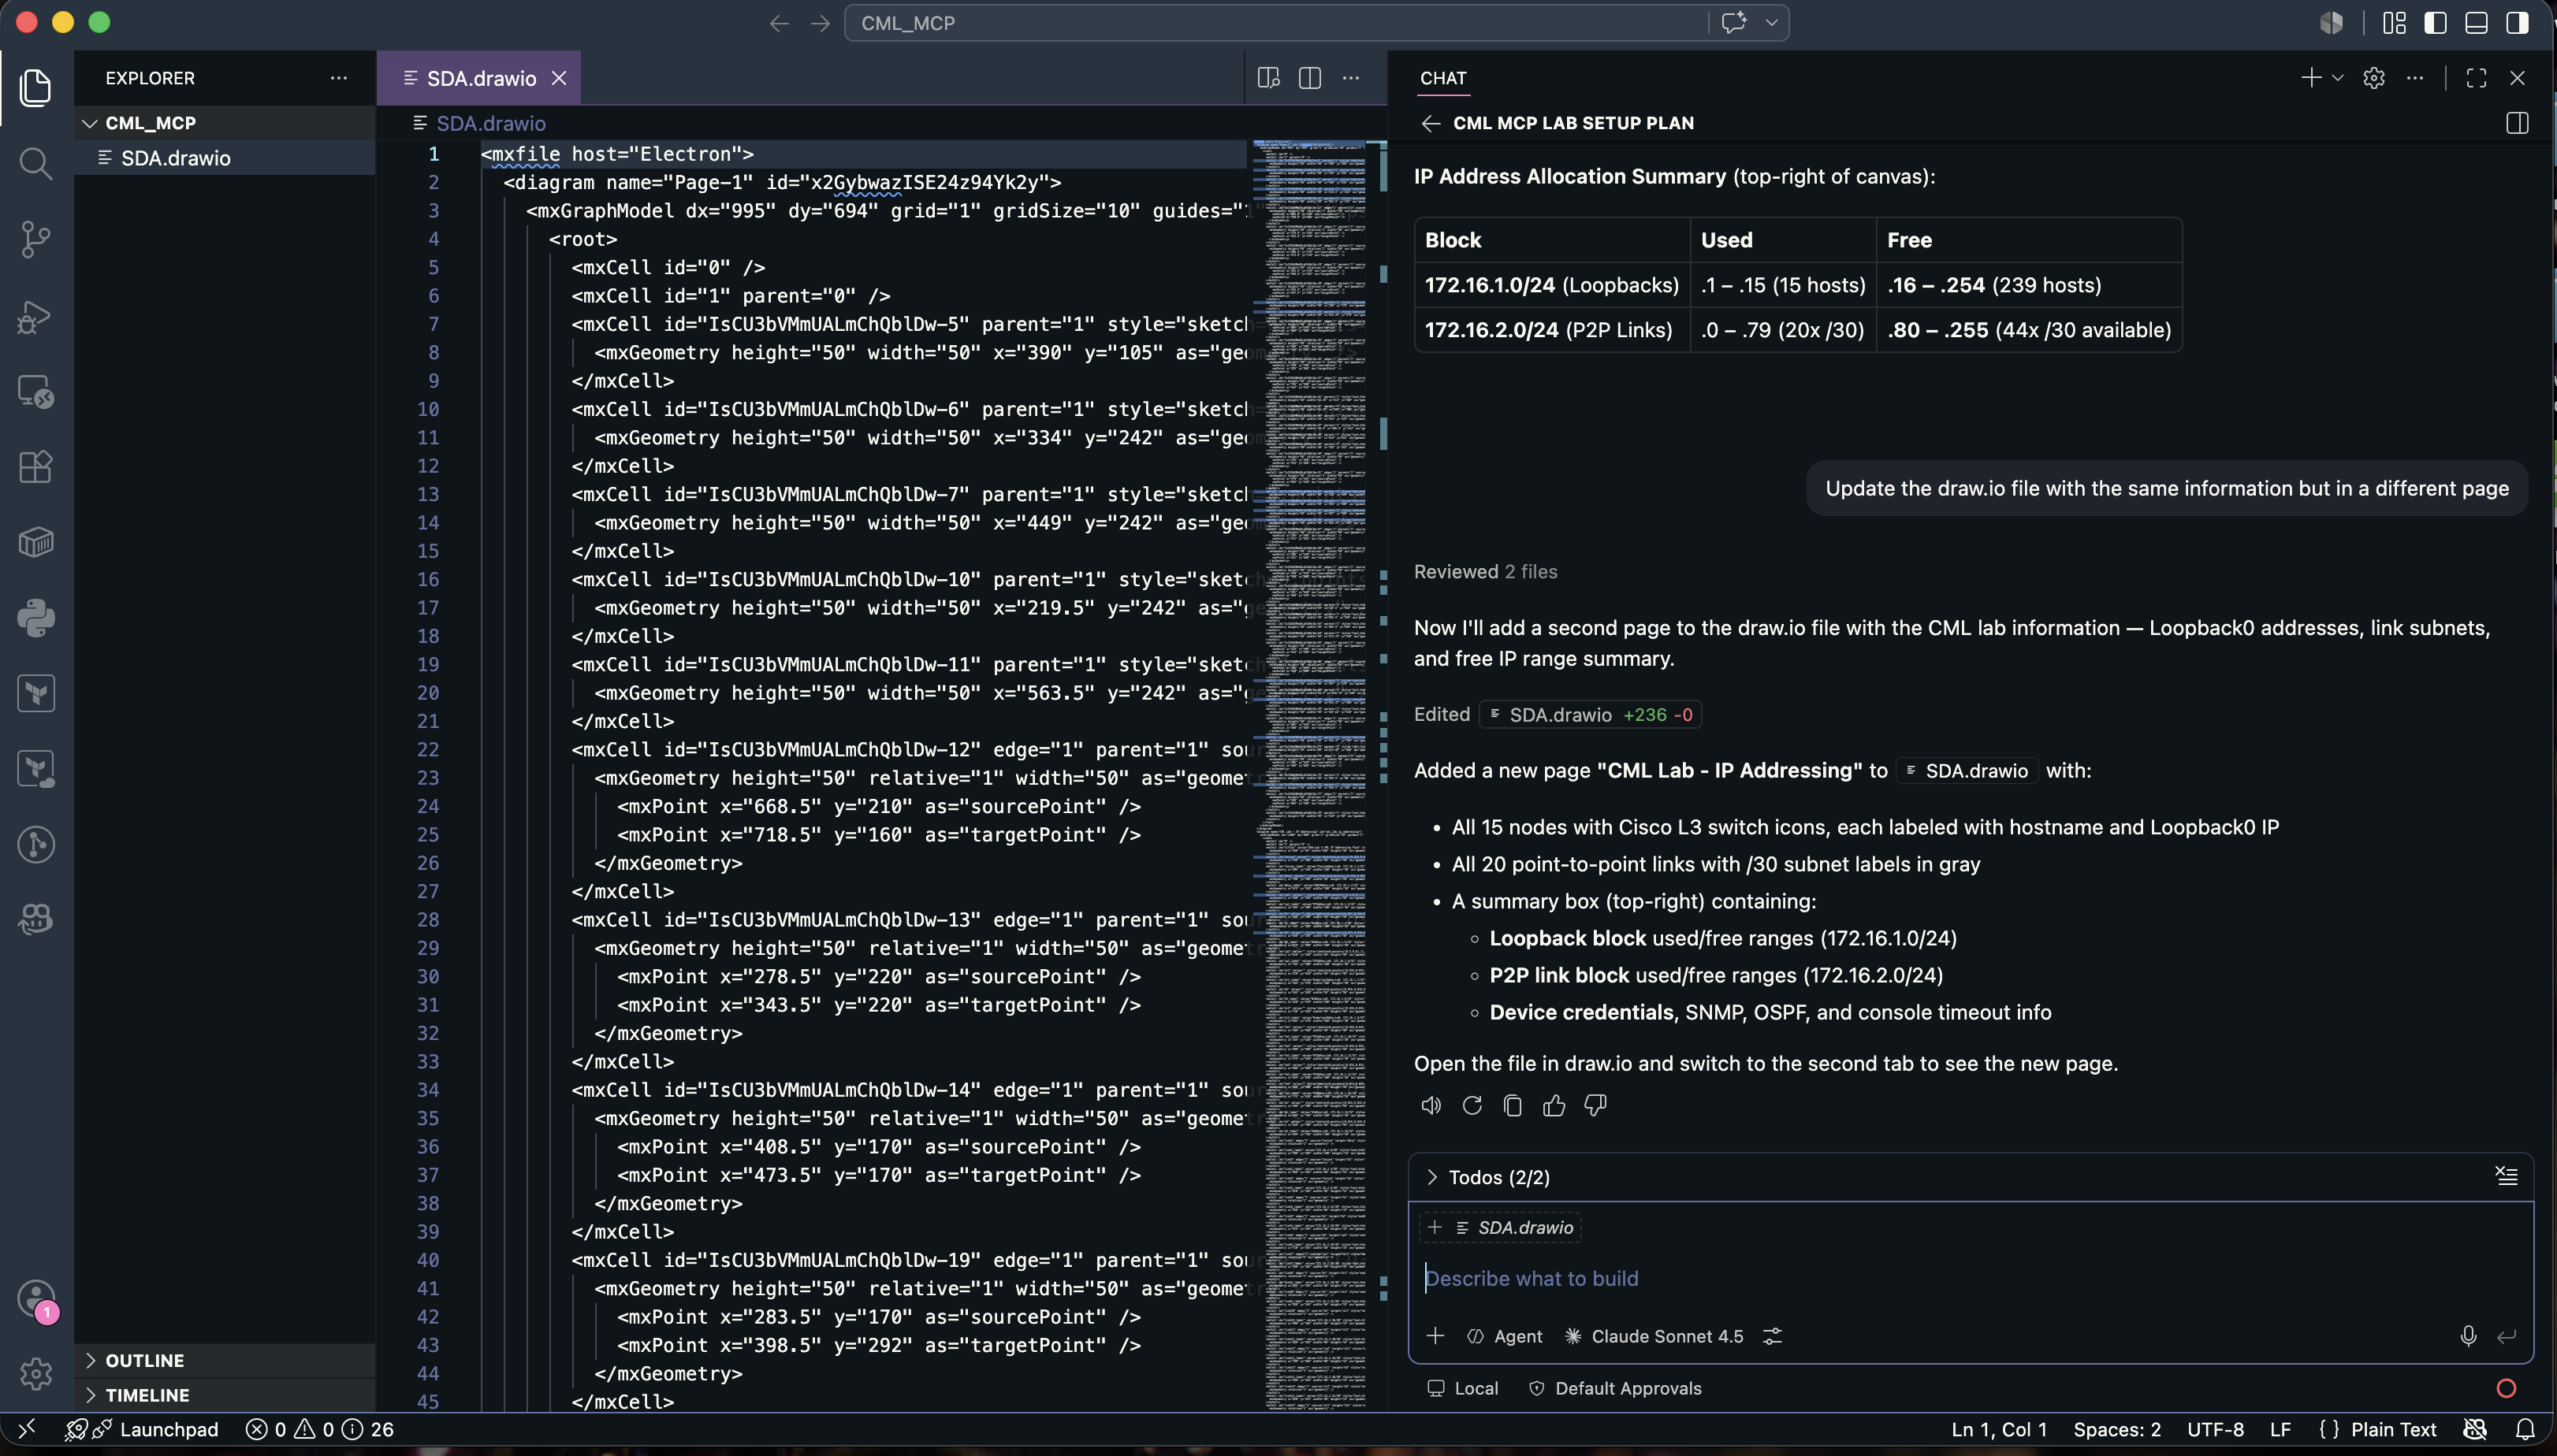Read the chat response aloud
This screenshot has height=1456, width=2557.
click(x=1431, y=1105)
